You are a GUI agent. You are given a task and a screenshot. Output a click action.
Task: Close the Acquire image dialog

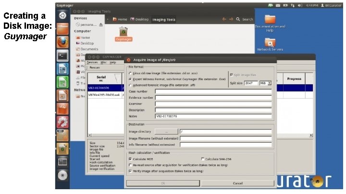pyautogui.click(x=129, y=60)
